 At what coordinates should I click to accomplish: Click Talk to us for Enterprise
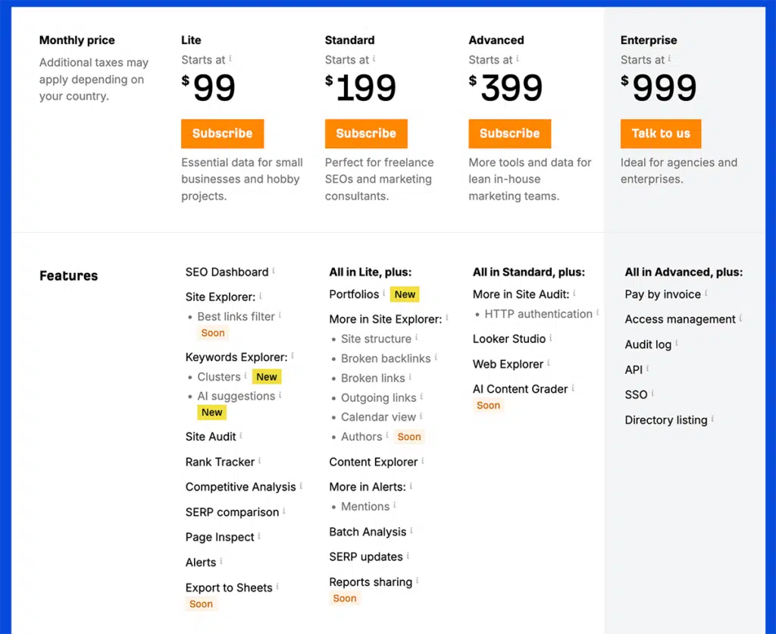point(660,133)
